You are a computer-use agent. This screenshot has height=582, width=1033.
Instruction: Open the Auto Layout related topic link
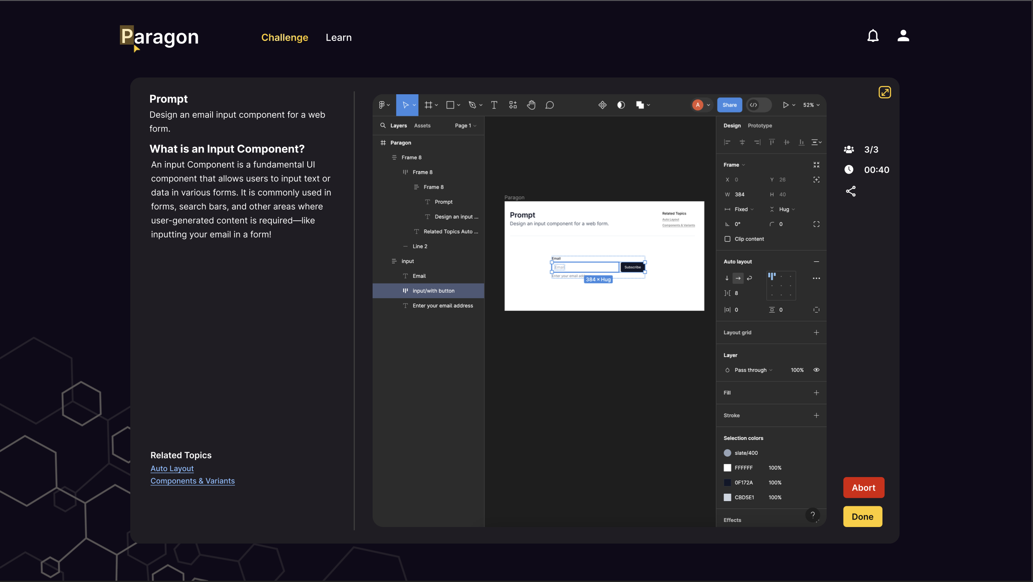(172, 468)
